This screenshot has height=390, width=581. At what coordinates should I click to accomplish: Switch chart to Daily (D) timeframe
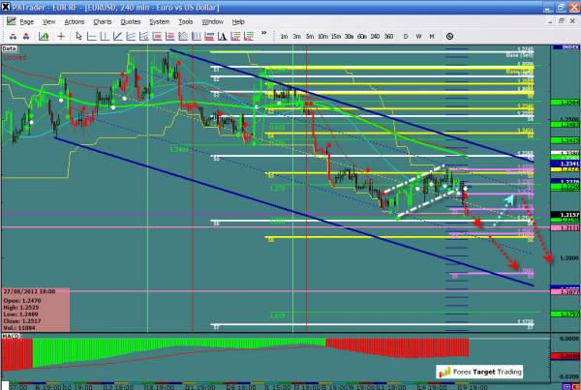click(x=405, y=36)
